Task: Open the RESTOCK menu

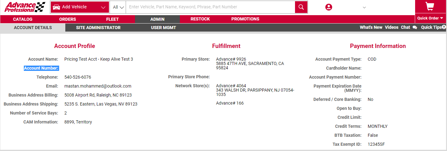Action: click(200, 19)
